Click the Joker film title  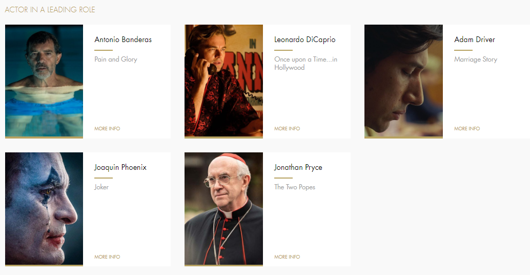point(101,187)
